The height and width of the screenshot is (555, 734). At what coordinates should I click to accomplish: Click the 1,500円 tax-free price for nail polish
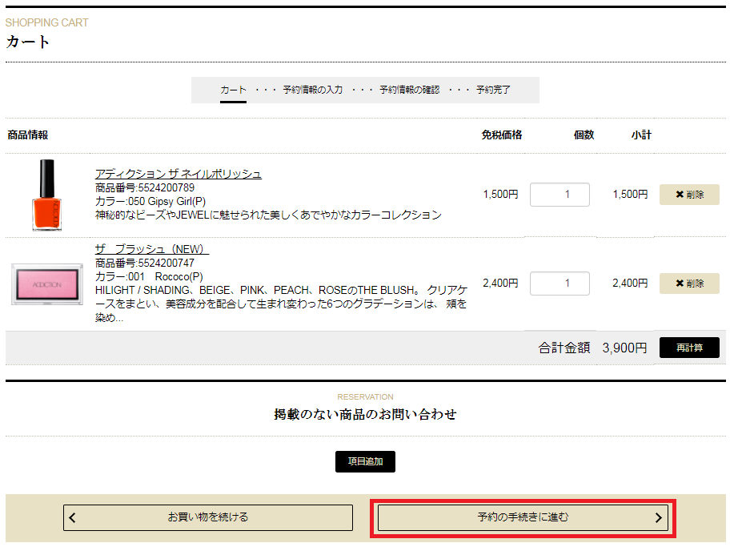[x=500, y=195]
